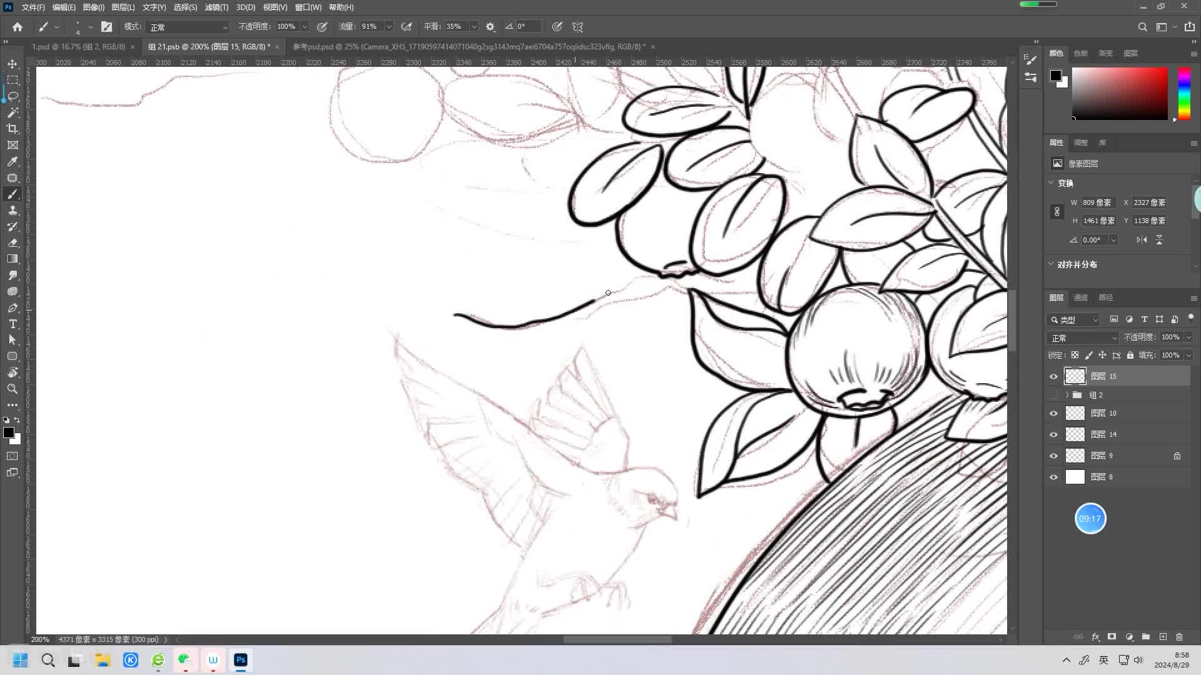The width and height of the screenshot is (1201, 675).
Task: Select the Hand tool
Action: [x=13, y=372]
